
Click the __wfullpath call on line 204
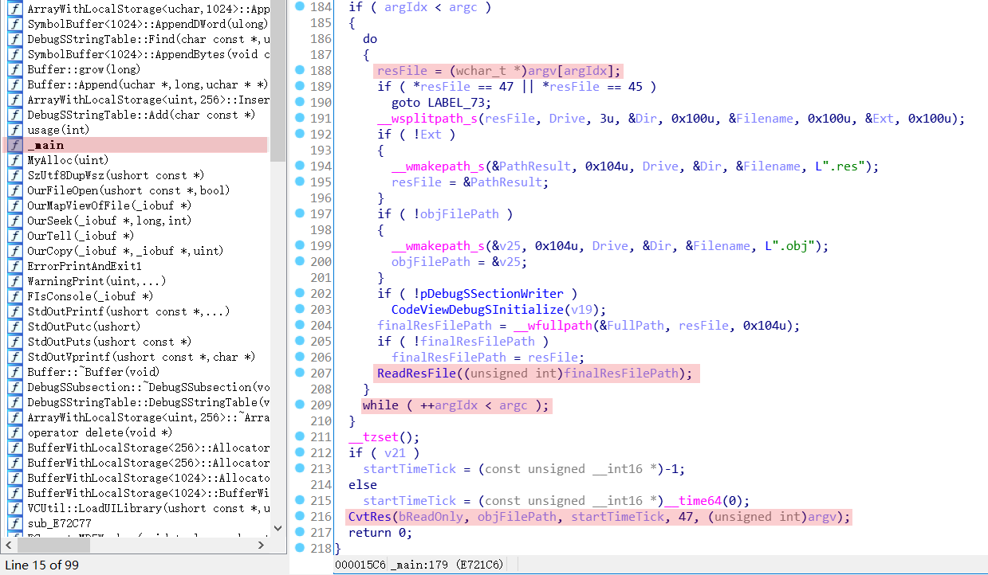(x=555, y=325)
